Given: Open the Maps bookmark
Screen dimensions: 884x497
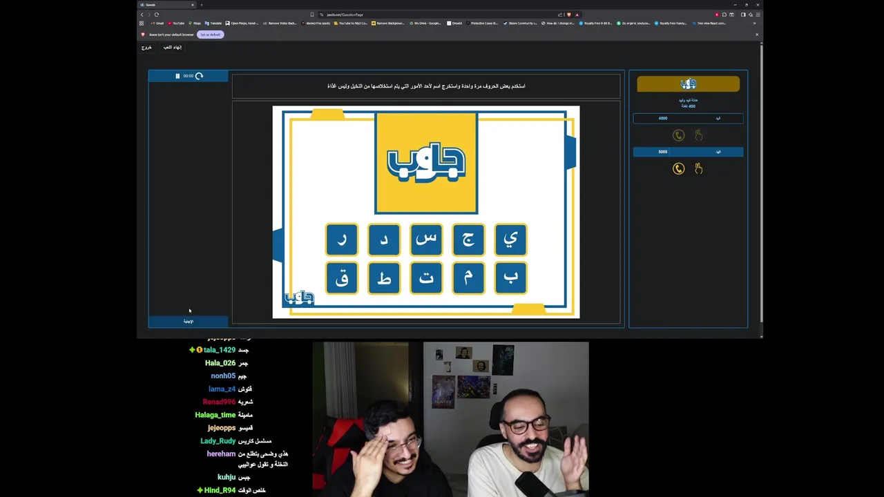Looking at the screenshot, I should click(x=195, y=23).
